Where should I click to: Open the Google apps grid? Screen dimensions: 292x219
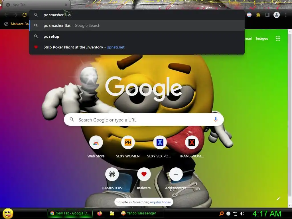click(278, 38)
